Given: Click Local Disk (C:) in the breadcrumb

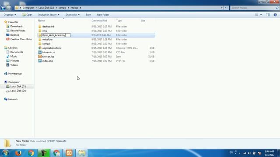Looking at the screenshot, I should pos(46,8).
